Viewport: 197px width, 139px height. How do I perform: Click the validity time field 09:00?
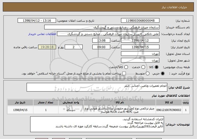coord(101,47)
